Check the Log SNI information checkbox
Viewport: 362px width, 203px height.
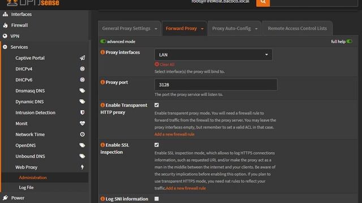[x=157, y=198]
